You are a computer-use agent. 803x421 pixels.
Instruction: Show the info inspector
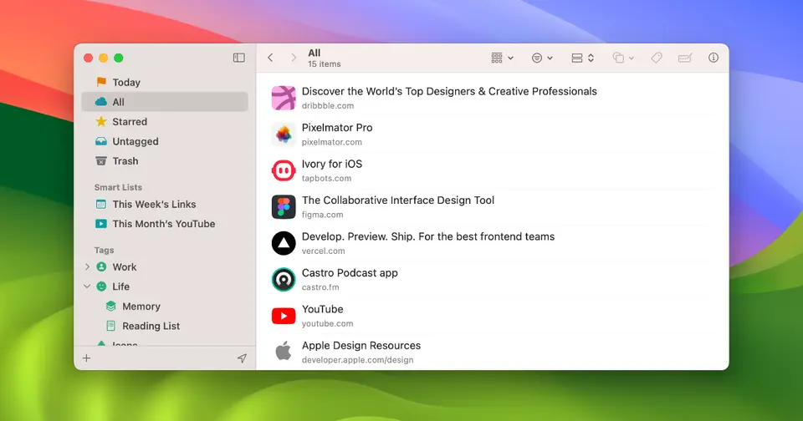(713, 58)
